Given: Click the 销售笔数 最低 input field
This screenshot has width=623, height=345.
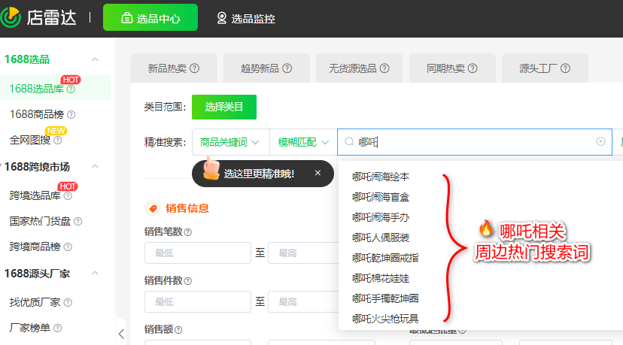Looking at the screenshot, I should point(197,253).
